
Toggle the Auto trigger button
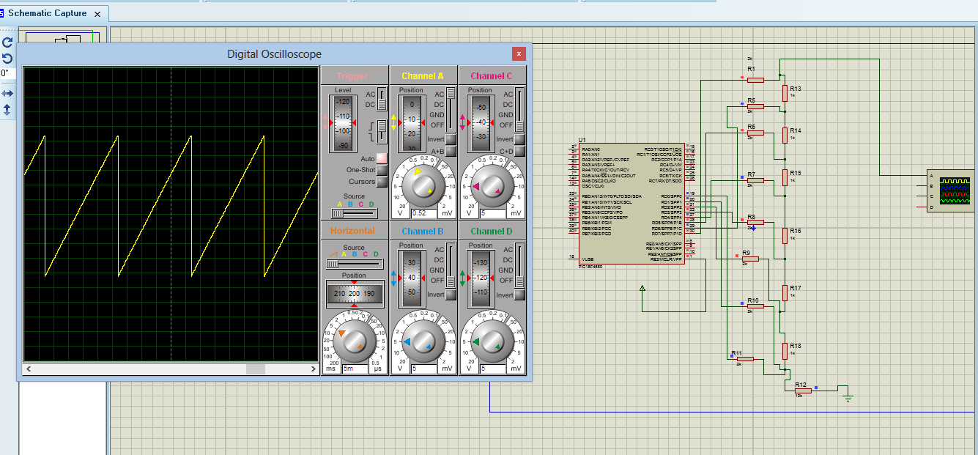point(382,158)
